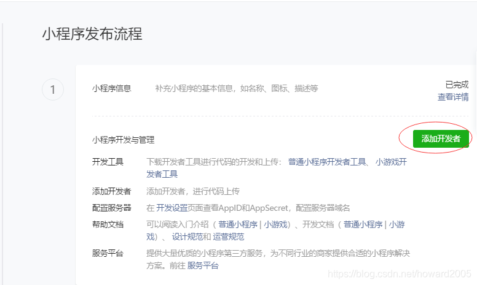Screen dimensions: 477x285
Task: Click the 开发工具 row label
Action: [108, 162]
